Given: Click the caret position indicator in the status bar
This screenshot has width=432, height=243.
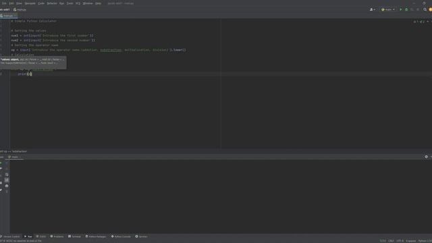Looking at the screenshot, I should (383, 241).
